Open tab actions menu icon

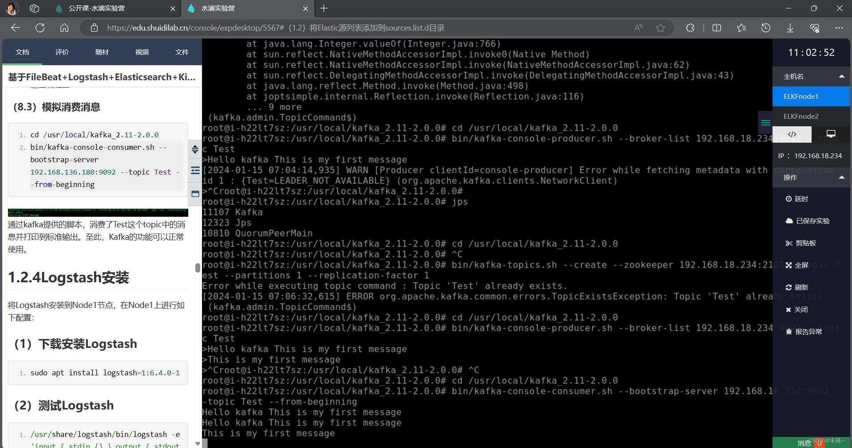(x=35, y=8)
